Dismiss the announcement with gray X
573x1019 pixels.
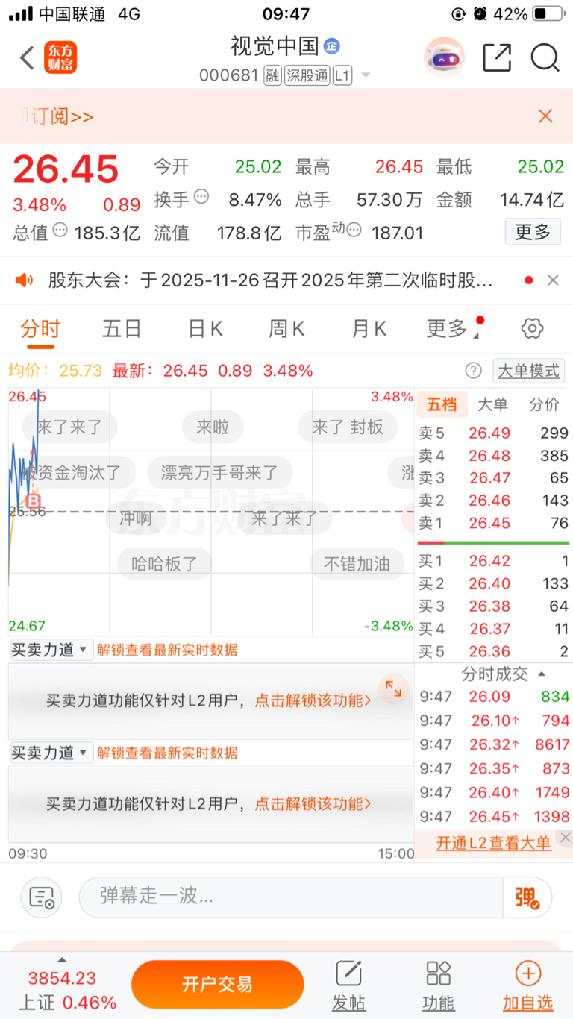pos(553,280)
